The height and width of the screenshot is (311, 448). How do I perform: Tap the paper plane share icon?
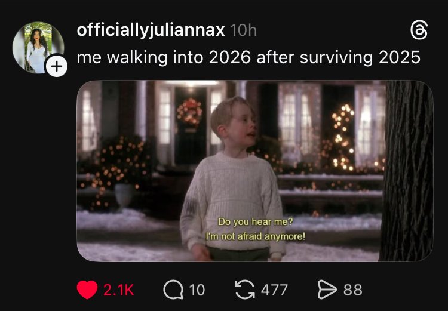pyautogui.click(x=327, y=290)
